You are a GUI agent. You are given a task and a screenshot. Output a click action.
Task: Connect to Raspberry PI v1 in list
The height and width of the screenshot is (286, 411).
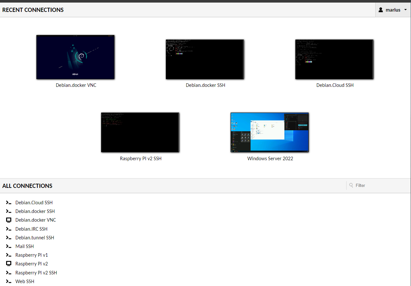pos(32,255)
